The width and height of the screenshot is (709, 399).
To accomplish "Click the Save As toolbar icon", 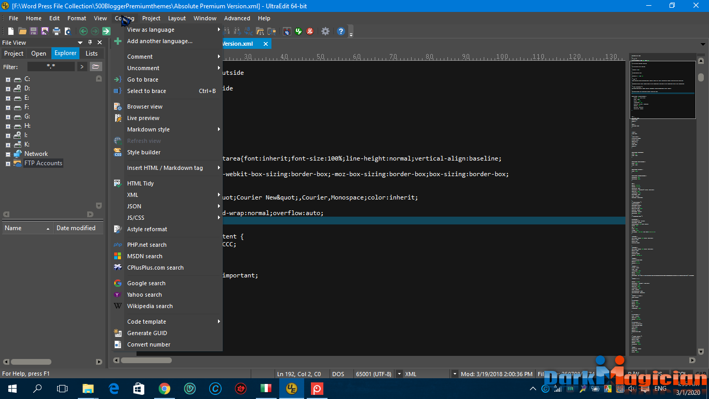I will (45, 31).
